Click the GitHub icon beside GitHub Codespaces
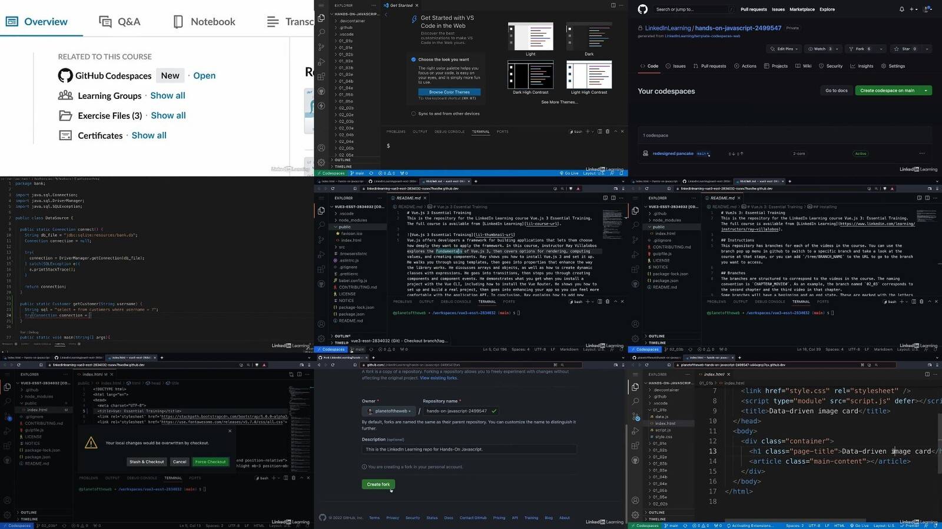942x529 pixels. (x=65, y=75)
